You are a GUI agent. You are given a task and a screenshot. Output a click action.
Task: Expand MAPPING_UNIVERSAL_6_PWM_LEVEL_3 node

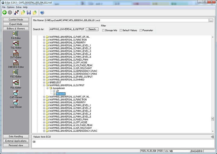(x=44, y=111)
